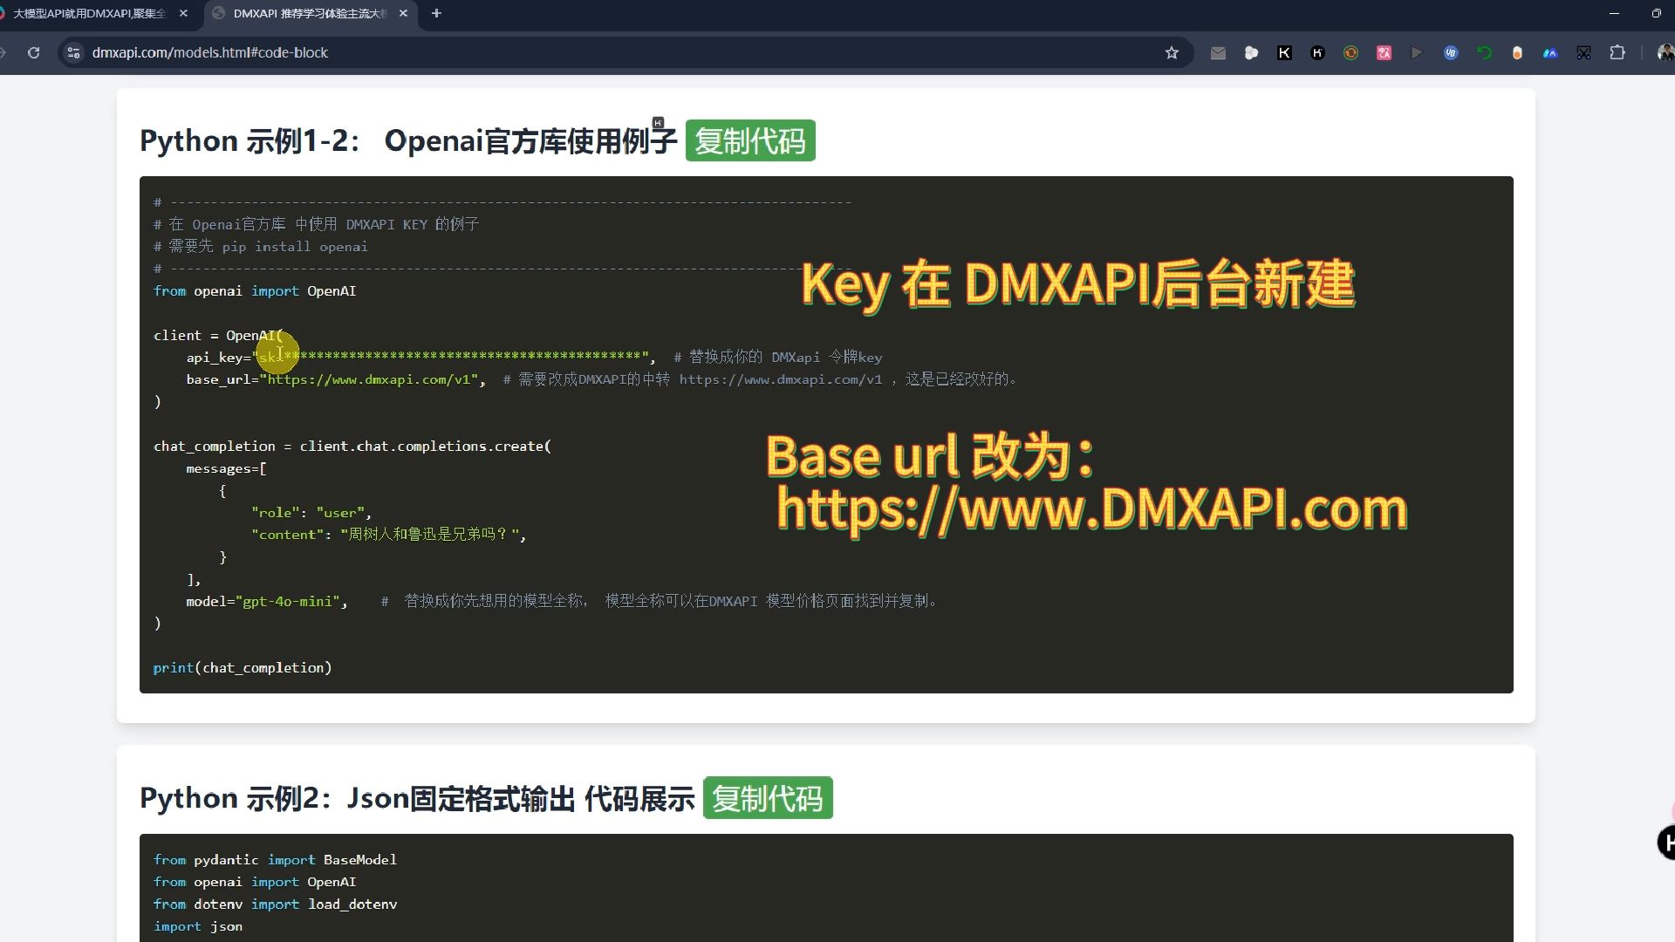Open a new browser tab

(436, 14)
